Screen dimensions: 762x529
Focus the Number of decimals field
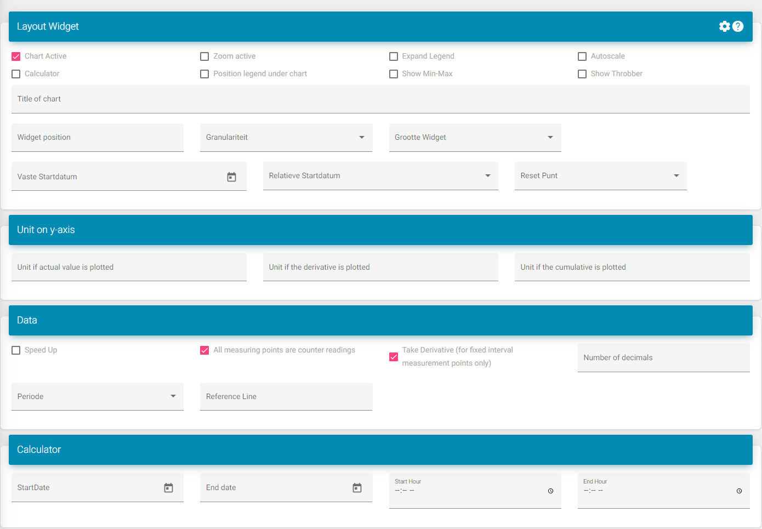pyautogui.click(x=663, y=358)
